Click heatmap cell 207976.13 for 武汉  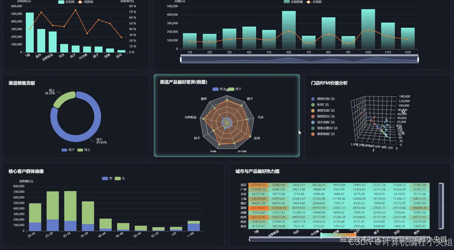pos(259,185)
